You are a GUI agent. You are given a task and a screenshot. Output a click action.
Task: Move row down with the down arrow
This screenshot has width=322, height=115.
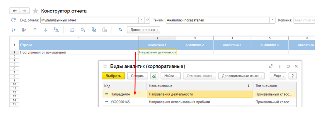[x=46, y=30]
